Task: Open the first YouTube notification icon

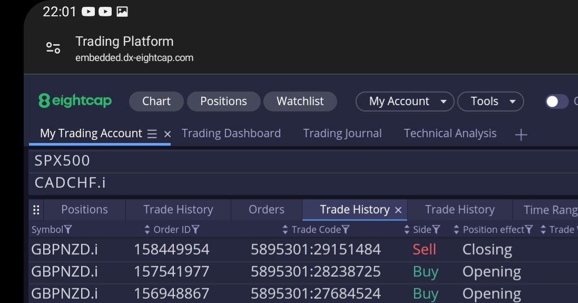Action: point(88,12)
